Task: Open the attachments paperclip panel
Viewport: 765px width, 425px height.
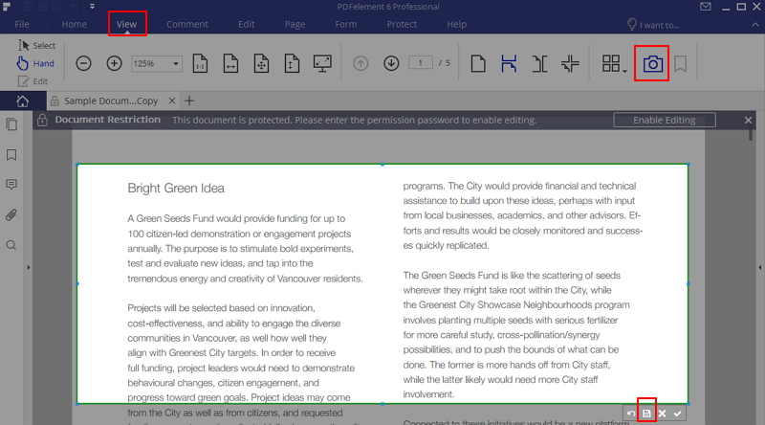Action: click(11, 215)
